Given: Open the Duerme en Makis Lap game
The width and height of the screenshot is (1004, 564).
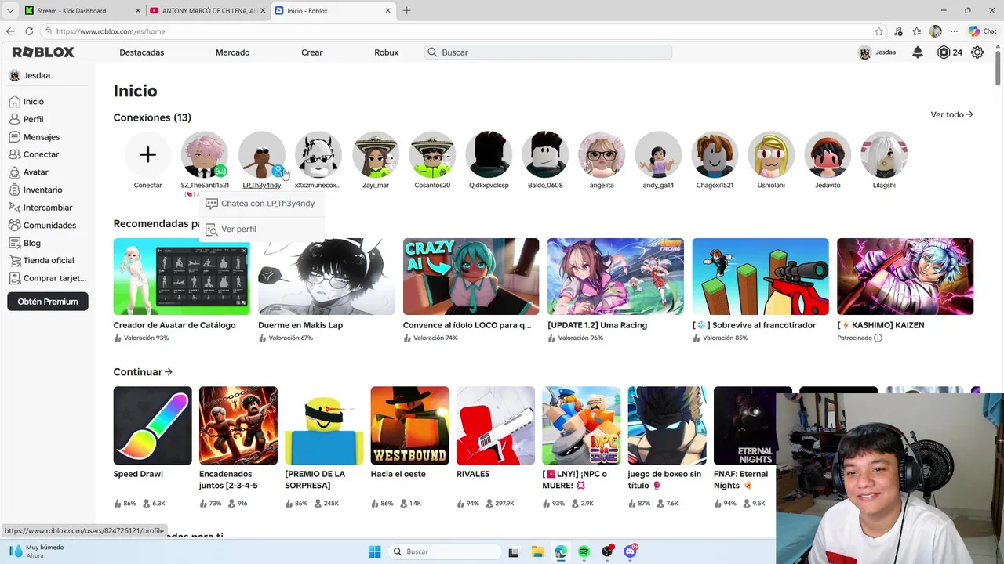Looking at the screenshot, I should click(x=326, y=277).
